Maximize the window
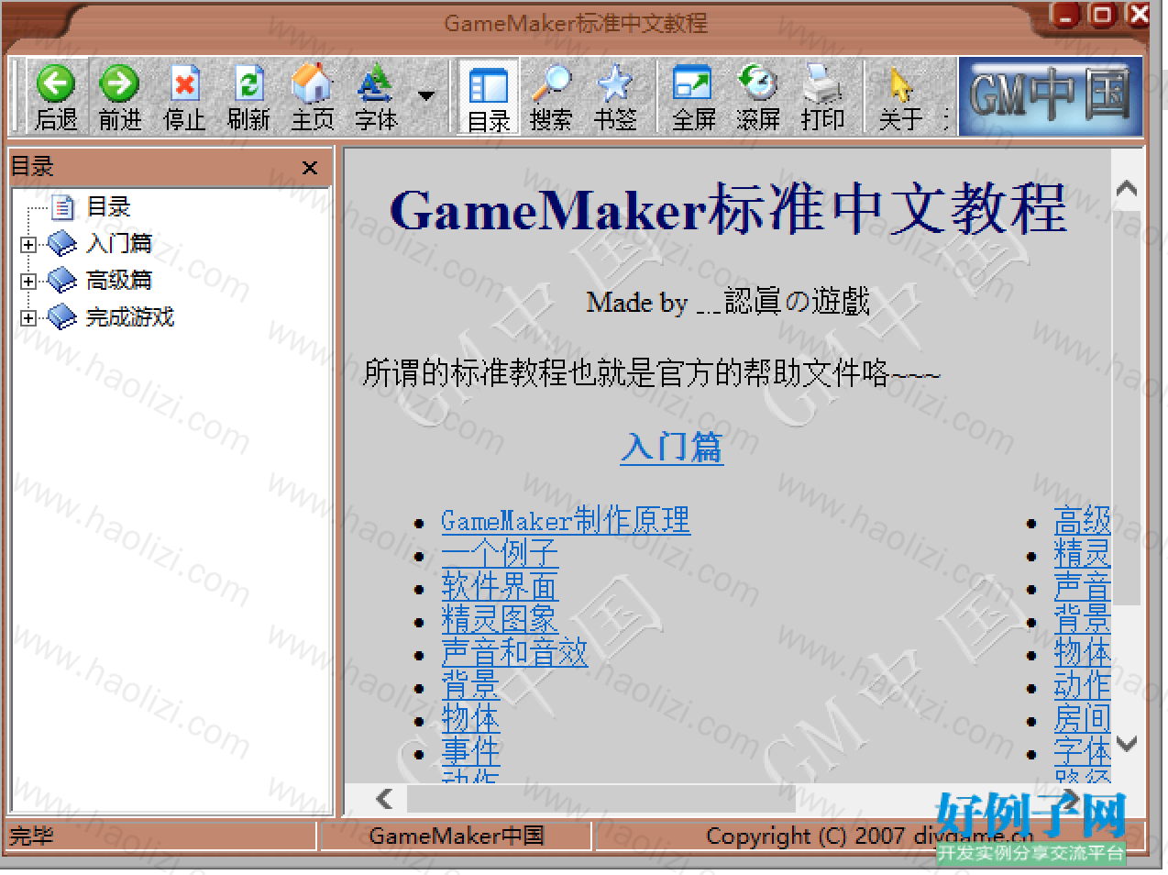 pyautogui.click(x=1101, y=15)
